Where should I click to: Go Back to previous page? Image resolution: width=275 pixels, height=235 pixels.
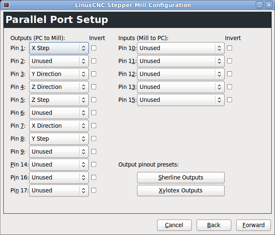point(213,225)
